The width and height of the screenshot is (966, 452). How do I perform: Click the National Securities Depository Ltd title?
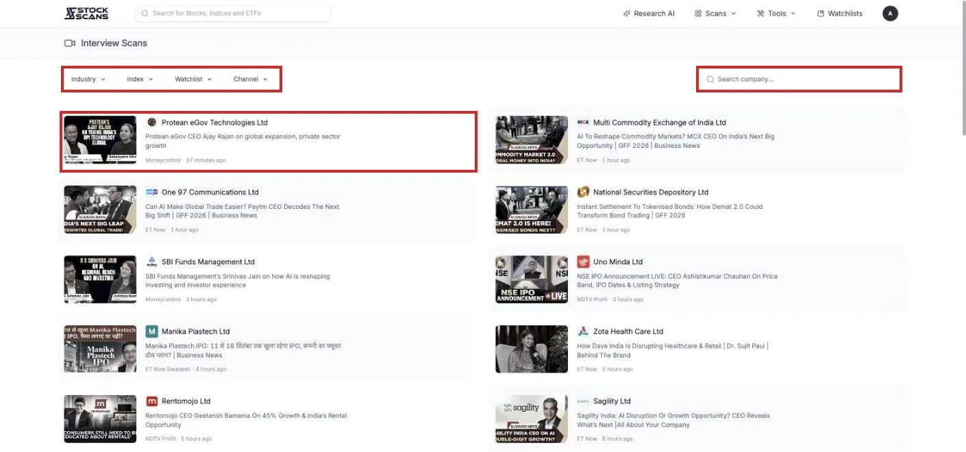pyautogui.click(x=651, y=192)
